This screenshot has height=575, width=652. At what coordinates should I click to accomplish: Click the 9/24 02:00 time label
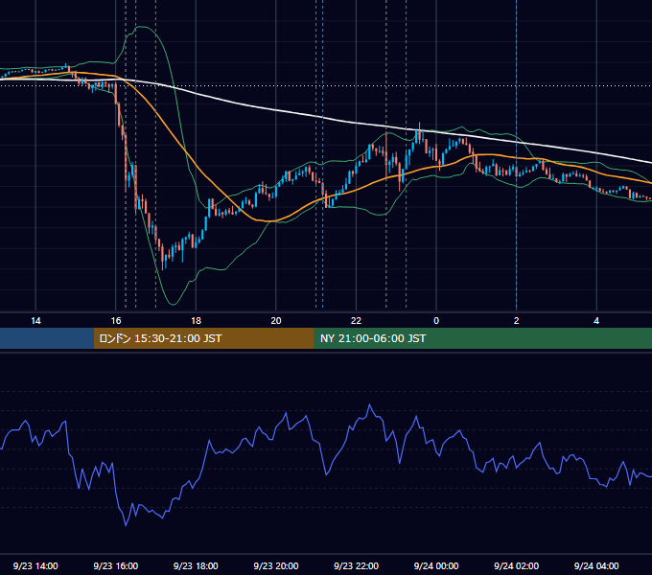click(516, 565)
